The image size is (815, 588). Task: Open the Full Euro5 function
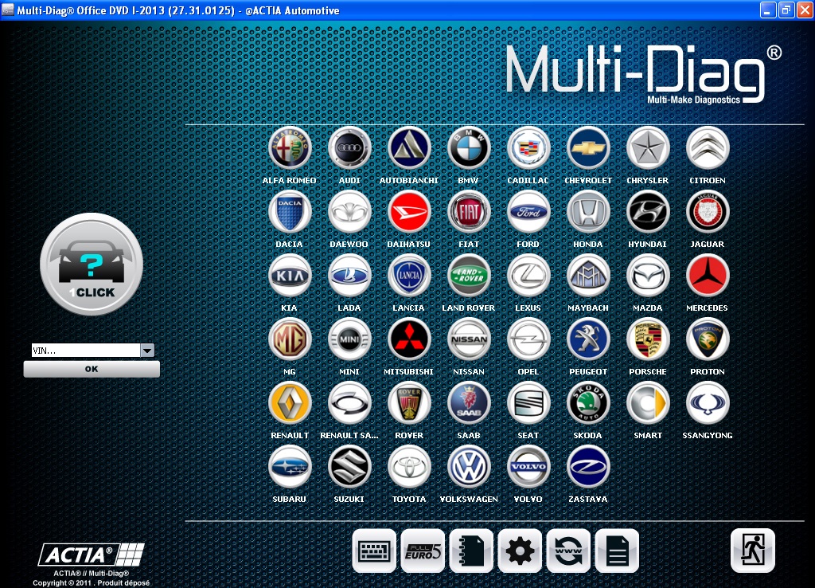point(423,551)
